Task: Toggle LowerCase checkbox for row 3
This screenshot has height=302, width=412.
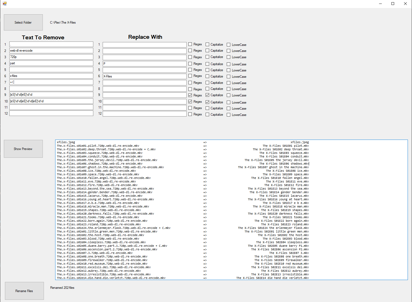Action: [x=228, y=57]
